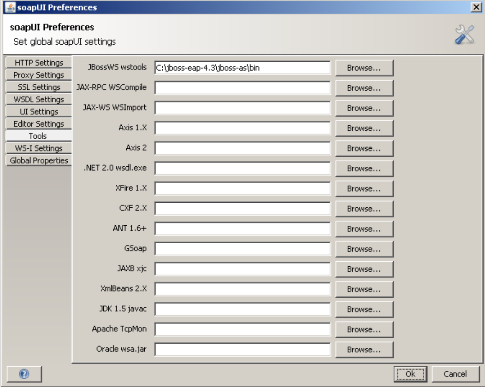Browse for XmlBeans 2.X location

(364, 289)
